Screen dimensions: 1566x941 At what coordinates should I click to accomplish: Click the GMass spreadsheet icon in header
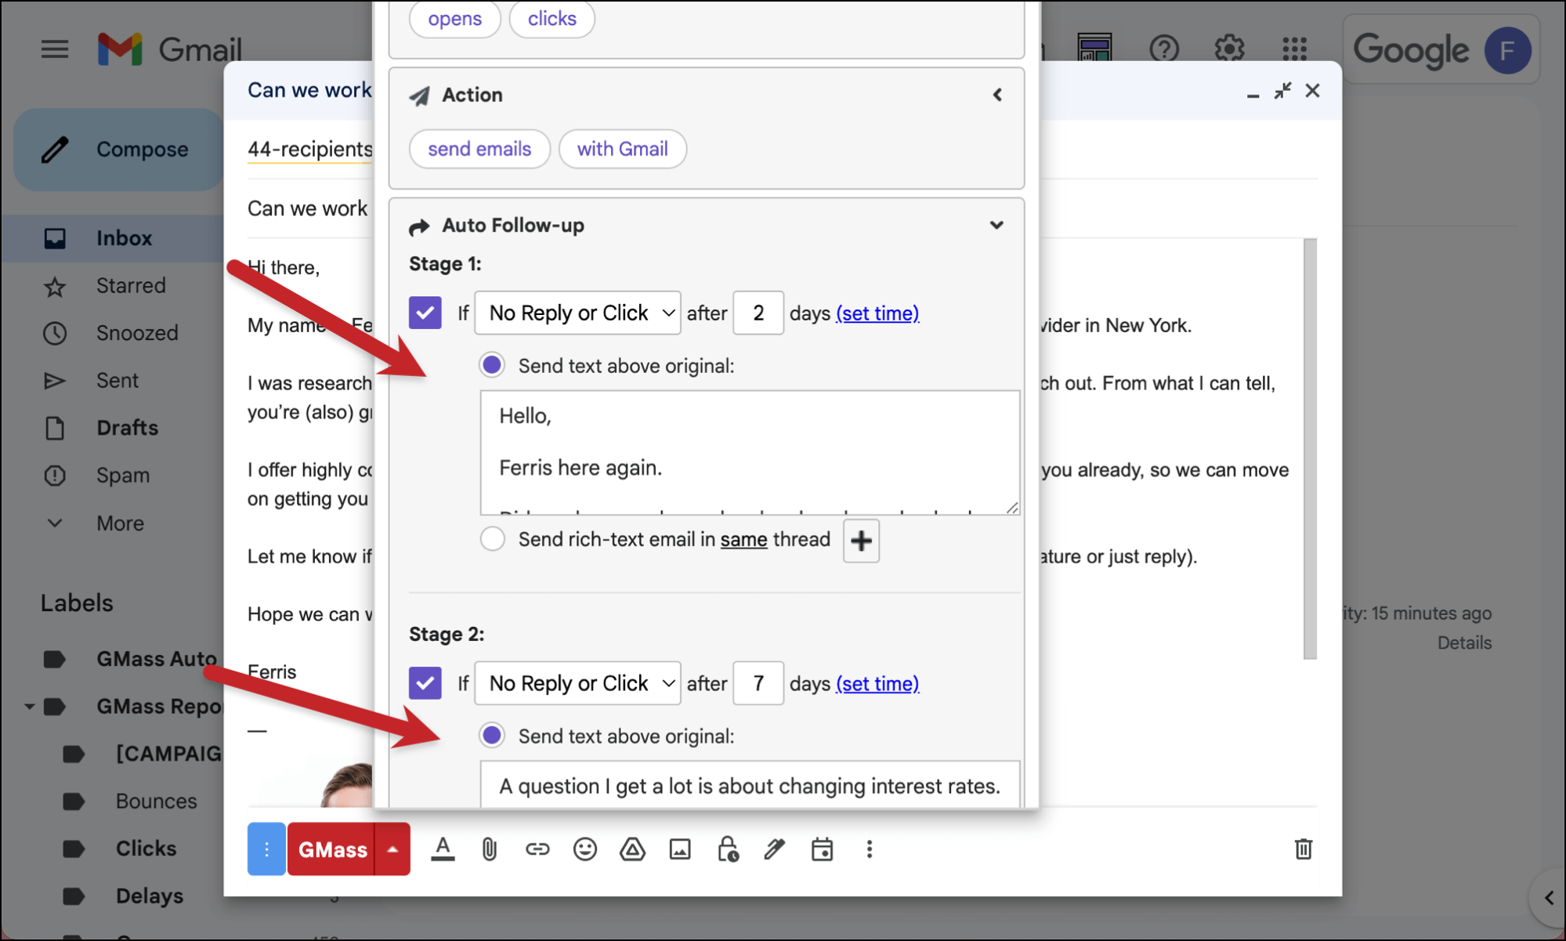(x=1094, y=47)
